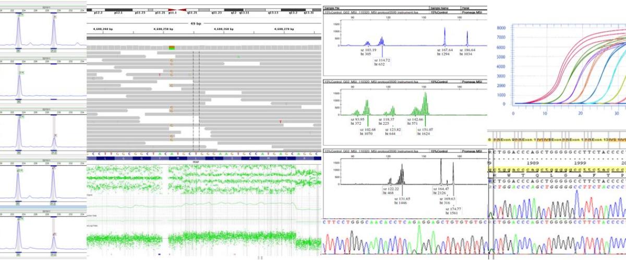Click the red centromere marker on the ideogram

(176, 10)
